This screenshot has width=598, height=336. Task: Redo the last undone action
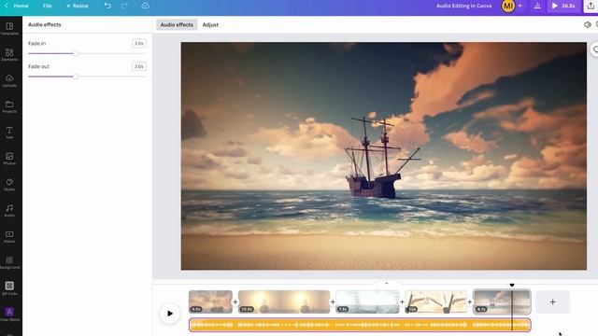point(124,6)
